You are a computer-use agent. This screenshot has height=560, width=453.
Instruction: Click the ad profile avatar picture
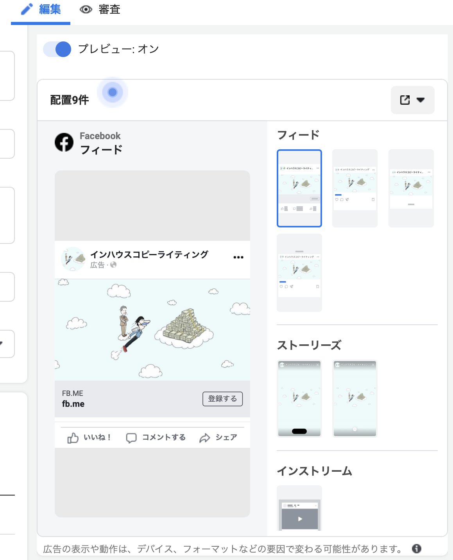pos(73,259)
